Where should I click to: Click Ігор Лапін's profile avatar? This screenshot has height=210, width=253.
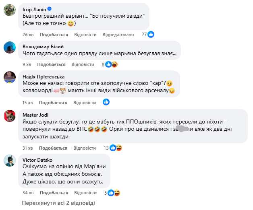10,10
